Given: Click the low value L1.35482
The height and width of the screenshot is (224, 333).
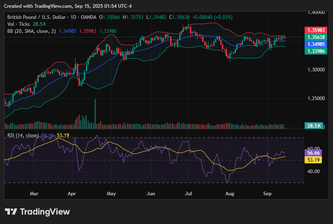Looking at the screenshot, I should pos(156,17).
